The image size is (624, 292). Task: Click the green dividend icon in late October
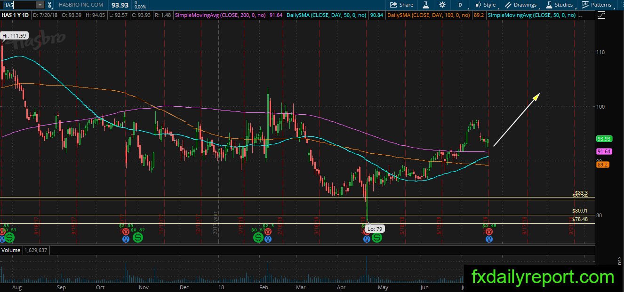[138, 238]
